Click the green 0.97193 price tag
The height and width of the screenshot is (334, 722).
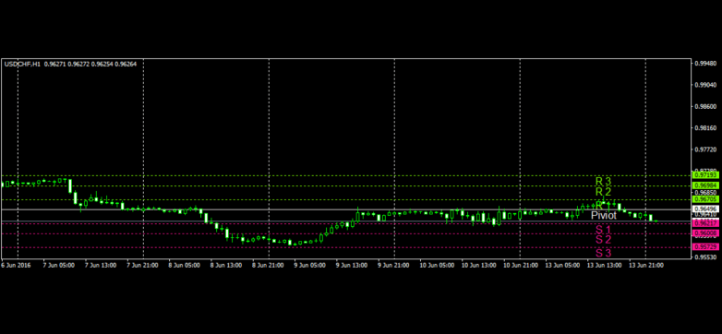point(705,175)
